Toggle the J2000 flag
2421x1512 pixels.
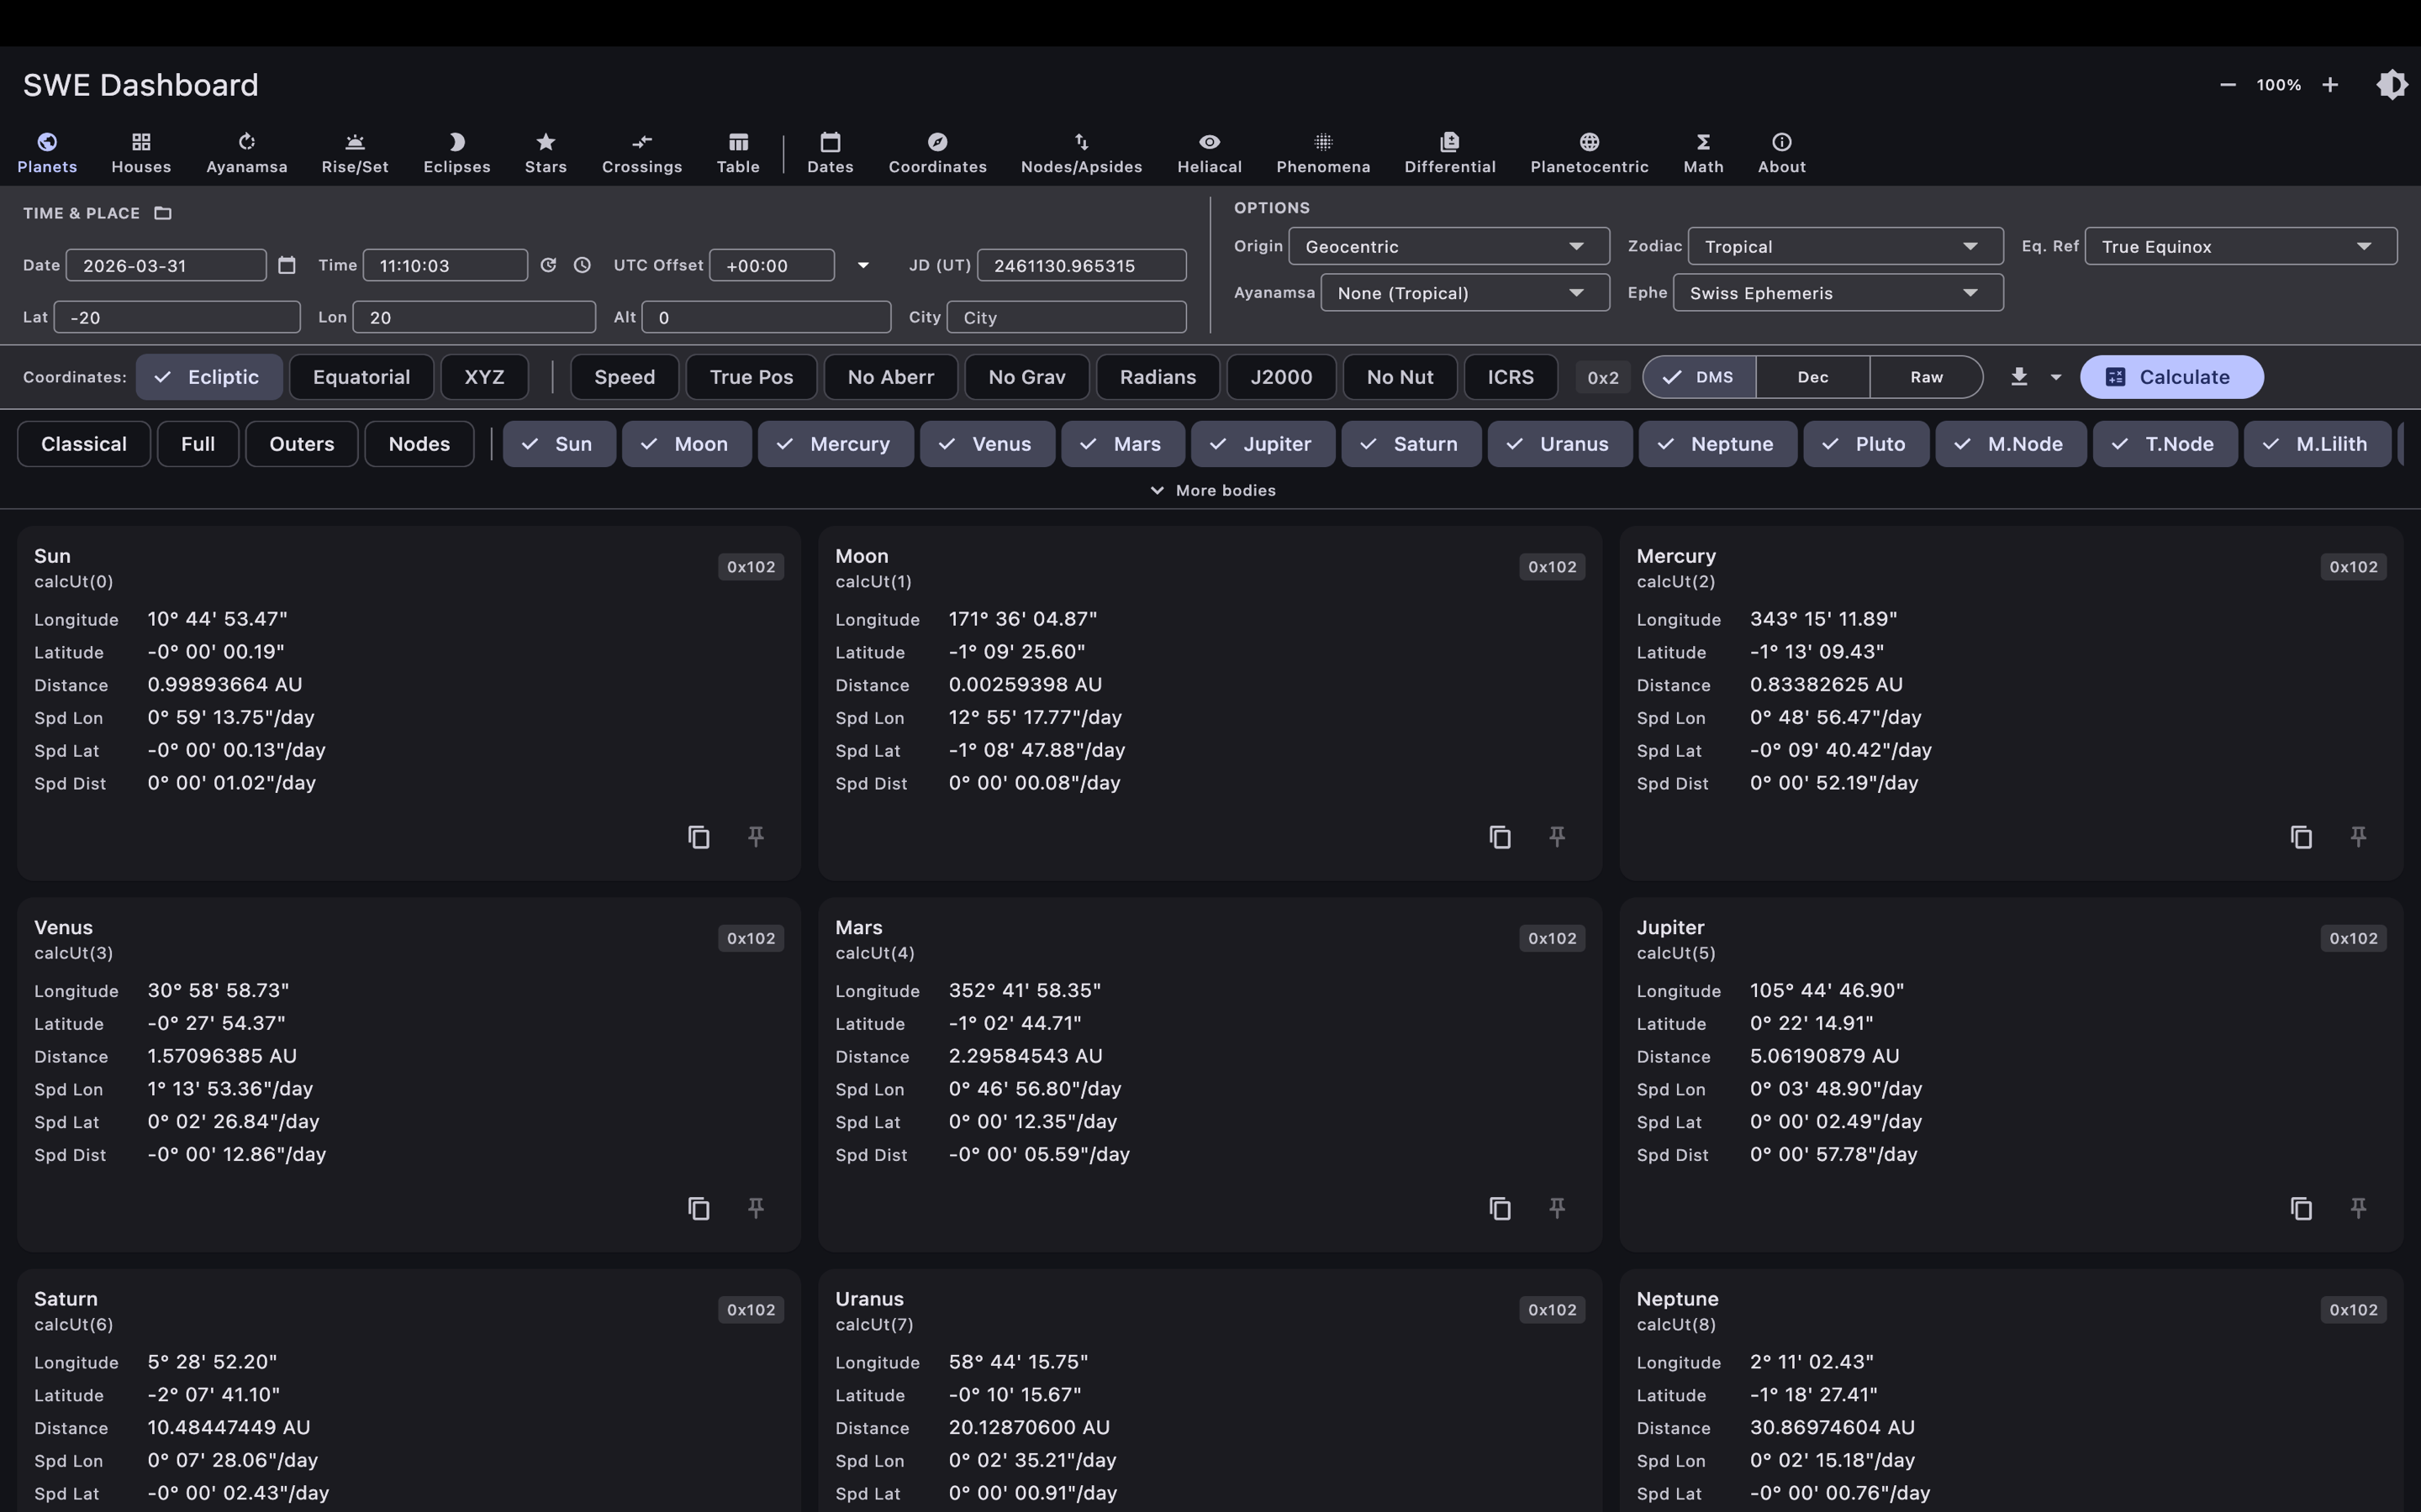pos(1281,377)
